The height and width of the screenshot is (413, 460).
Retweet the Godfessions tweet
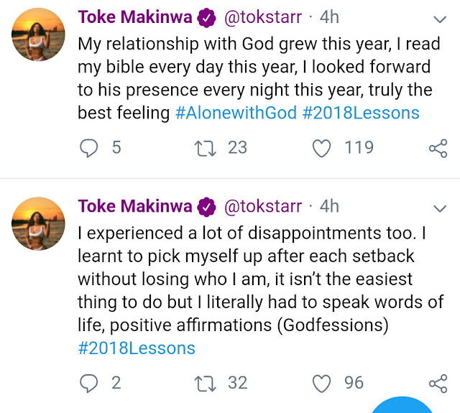point(206,384)
